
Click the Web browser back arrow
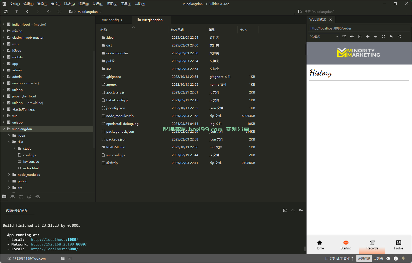click(368, 37)
